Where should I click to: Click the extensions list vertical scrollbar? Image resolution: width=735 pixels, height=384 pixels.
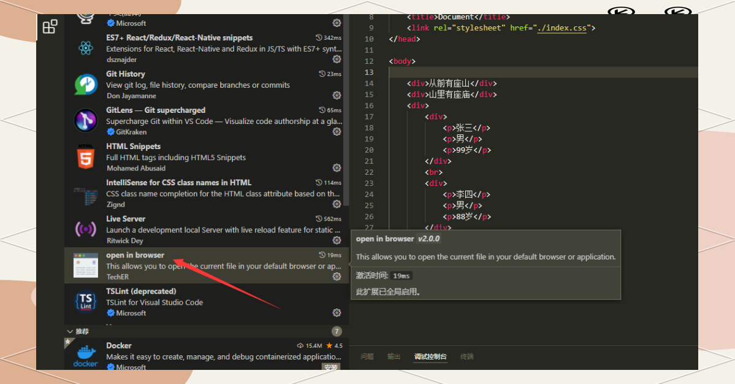point(346,110)
